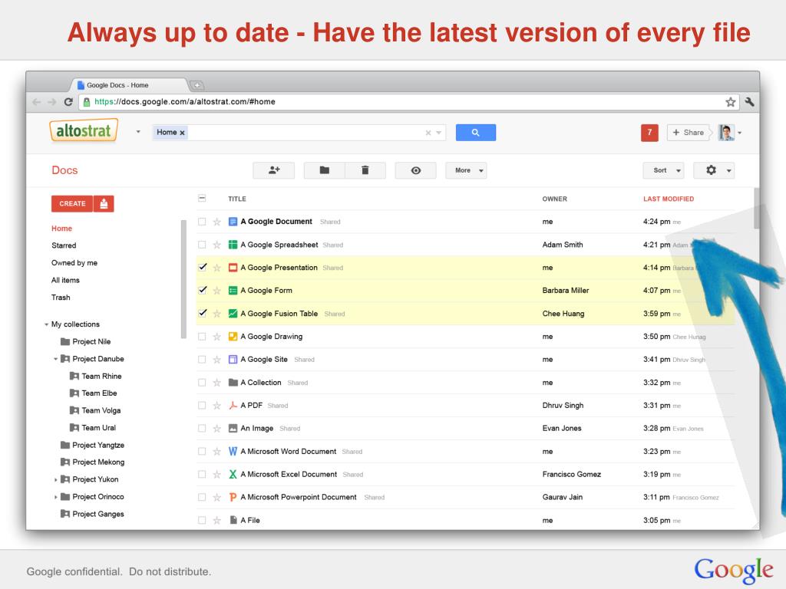Click the red CREATE button
This screenshot has width=786, height=589.
[x=72, y=203]
